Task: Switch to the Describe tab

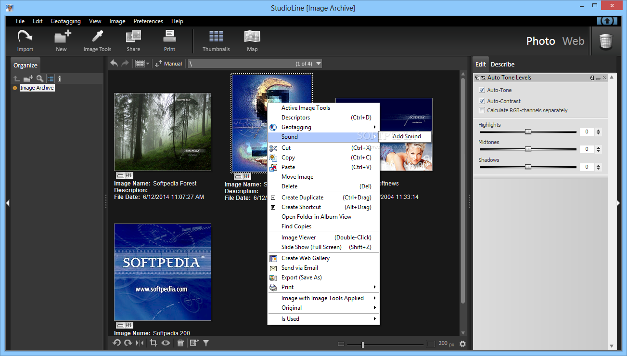Action: (502, 64)
